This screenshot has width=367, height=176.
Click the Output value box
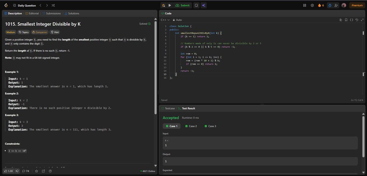point(260,161)
